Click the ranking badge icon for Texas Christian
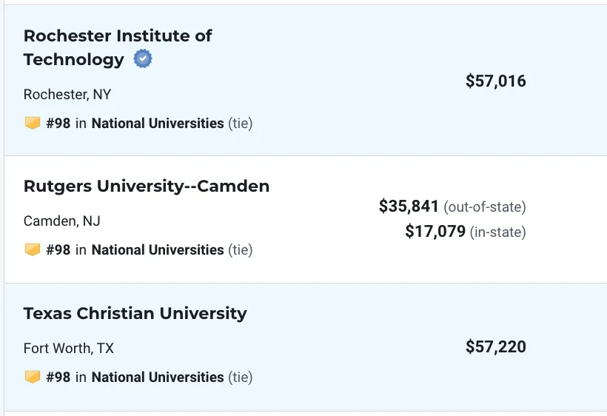The image size is (607, 416). (x=33, y=377)
